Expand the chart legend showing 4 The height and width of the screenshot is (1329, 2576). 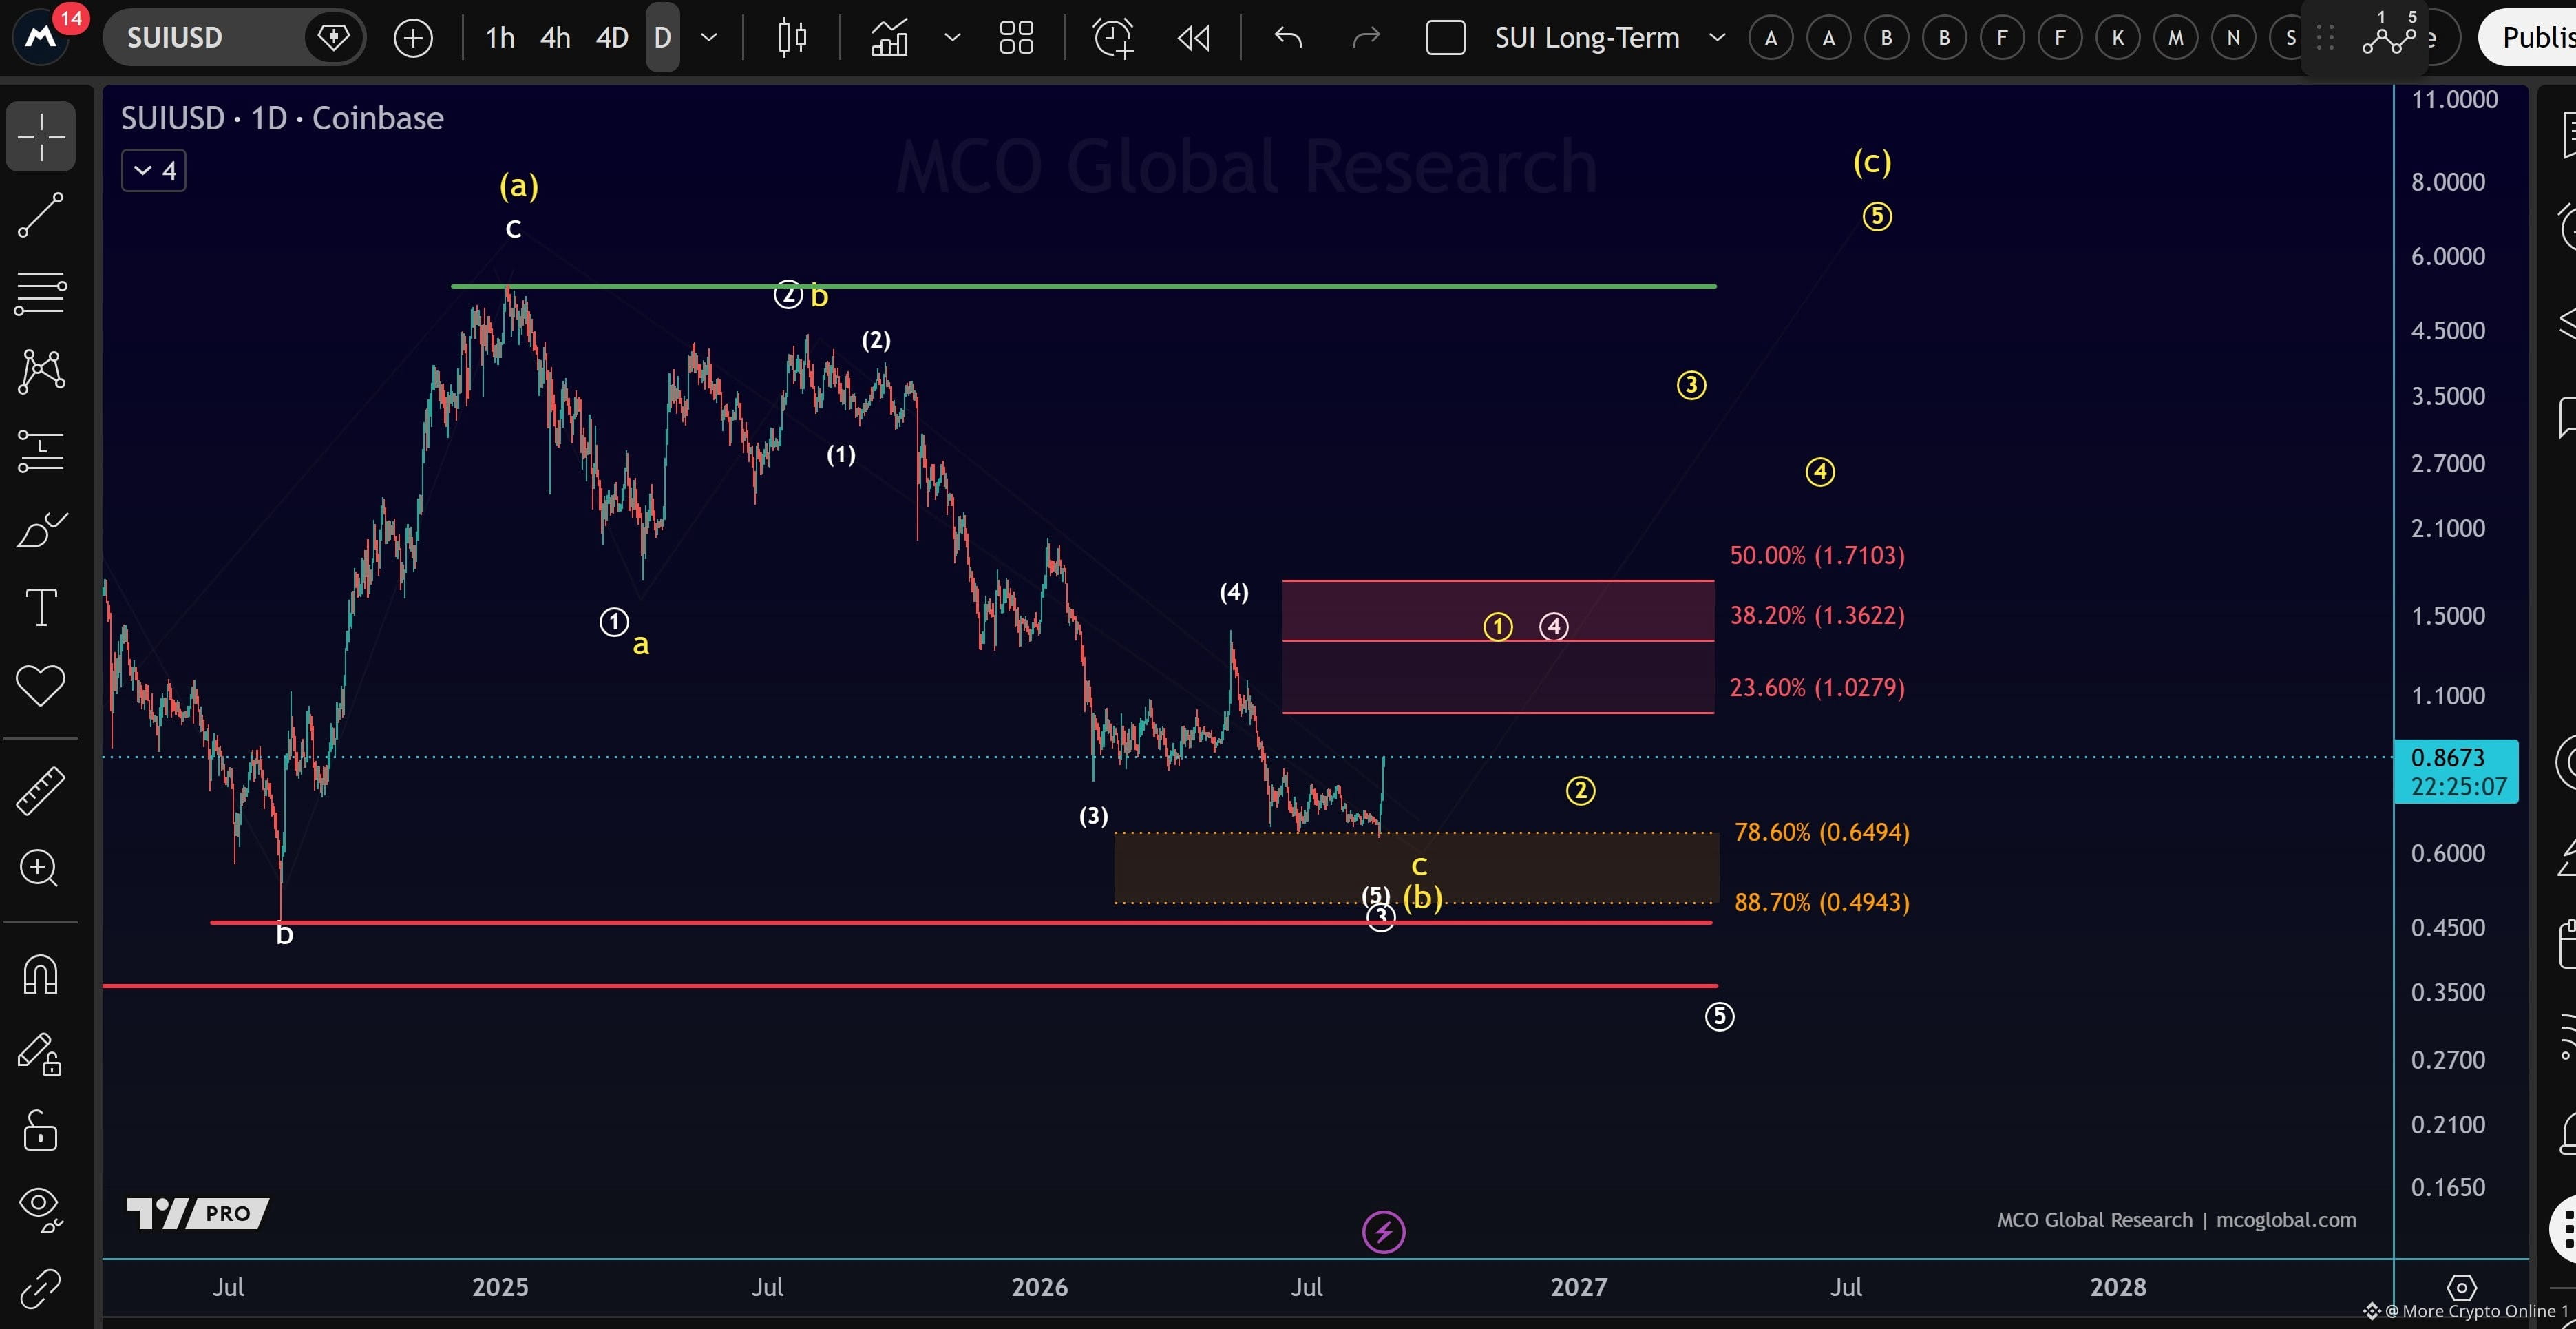pyautogui.click(x=154, y=171)
